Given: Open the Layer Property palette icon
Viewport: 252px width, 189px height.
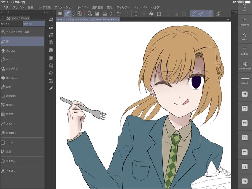Looking at the screenshot, I should 51,66.
